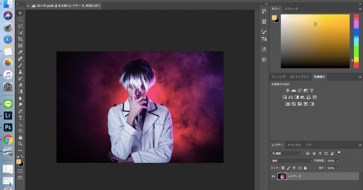Switch to the CC ライブラリ tab

point(299,77)
